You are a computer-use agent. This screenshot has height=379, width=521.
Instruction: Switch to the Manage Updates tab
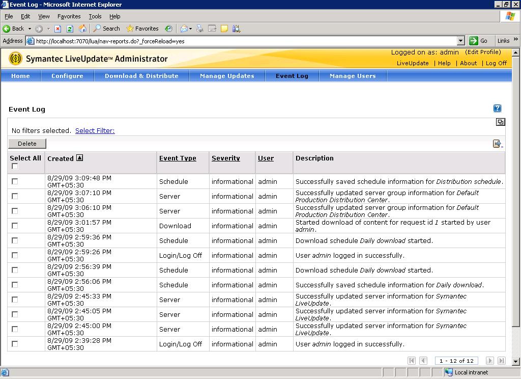tap(227, 76)
